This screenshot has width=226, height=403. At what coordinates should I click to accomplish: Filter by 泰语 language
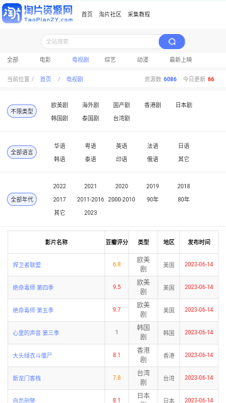[x=90, y=159]
